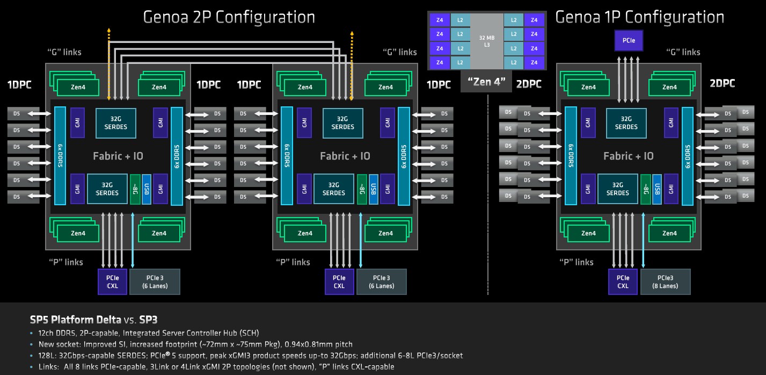Click '"G" links' label above the left 2P socket
Viewport: 766px width, 375px height.
coord(65,52)
